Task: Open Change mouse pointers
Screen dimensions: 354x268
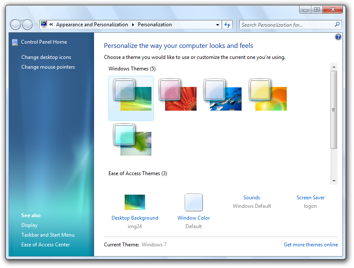Action: 48,67
